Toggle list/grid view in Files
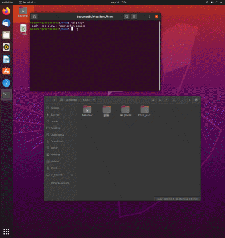The width and height of the screenshot is (225, 238). coord(160,100)
